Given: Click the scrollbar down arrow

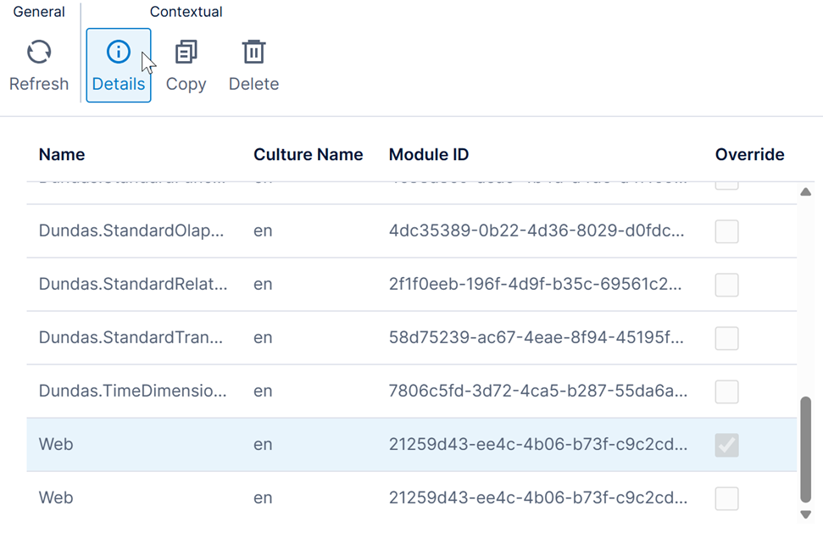Looking at the screenshot, I should tap(805, 515).
